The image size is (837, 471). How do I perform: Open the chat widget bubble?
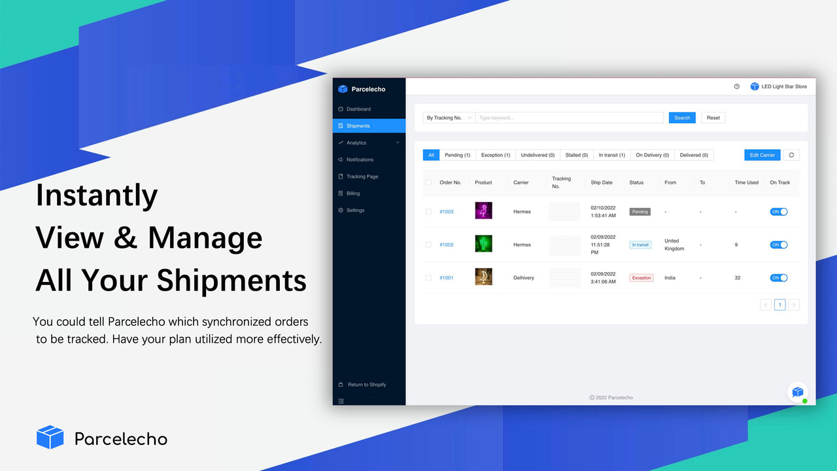coord(797,392)
